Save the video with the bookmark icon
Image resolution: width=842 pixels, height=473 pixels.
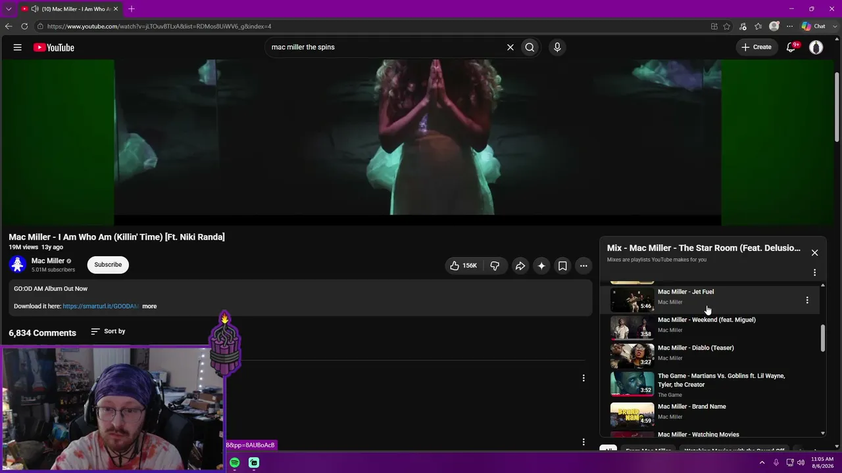tap(562, 265)
